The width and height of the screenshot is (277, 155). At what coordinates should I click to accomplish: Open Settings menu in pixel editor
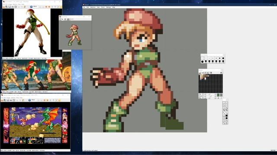108,7
